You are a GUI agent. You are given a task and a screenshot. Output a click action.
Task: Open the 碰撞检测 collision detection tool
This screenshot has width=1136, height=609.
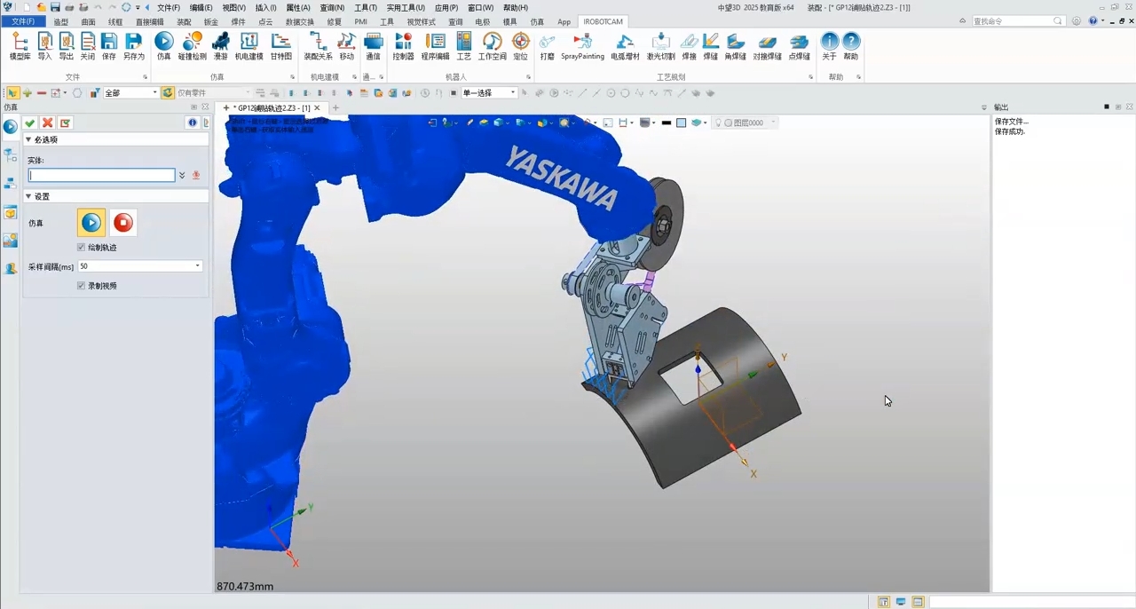[x=192, y=46]
